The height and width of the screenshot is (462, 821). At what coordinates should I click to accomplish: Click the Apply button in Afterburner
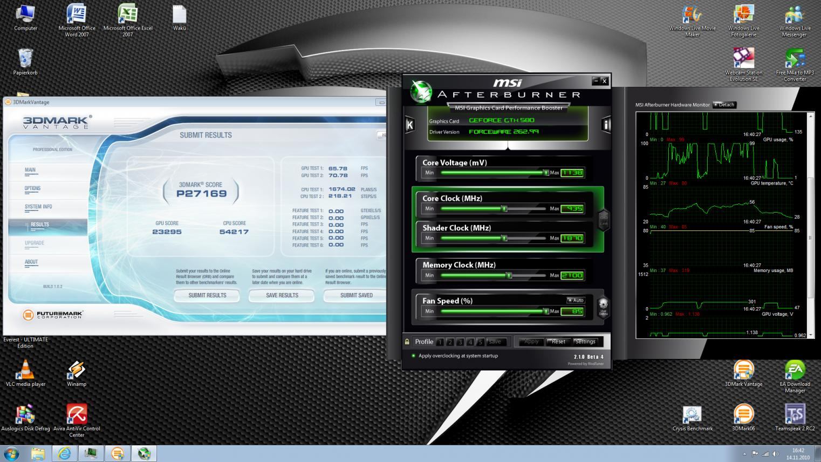531,342
